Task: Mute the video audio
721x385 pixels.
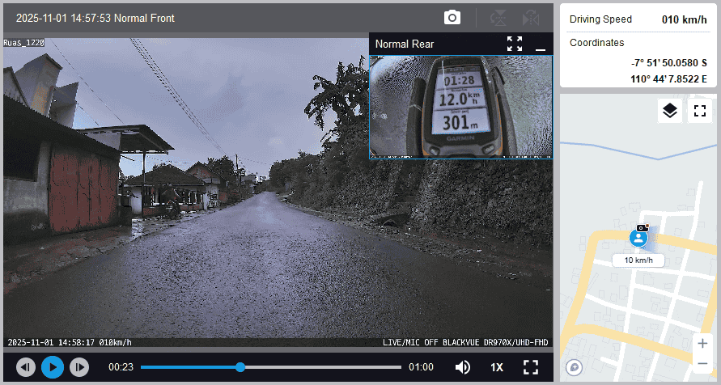Action: 463,367
